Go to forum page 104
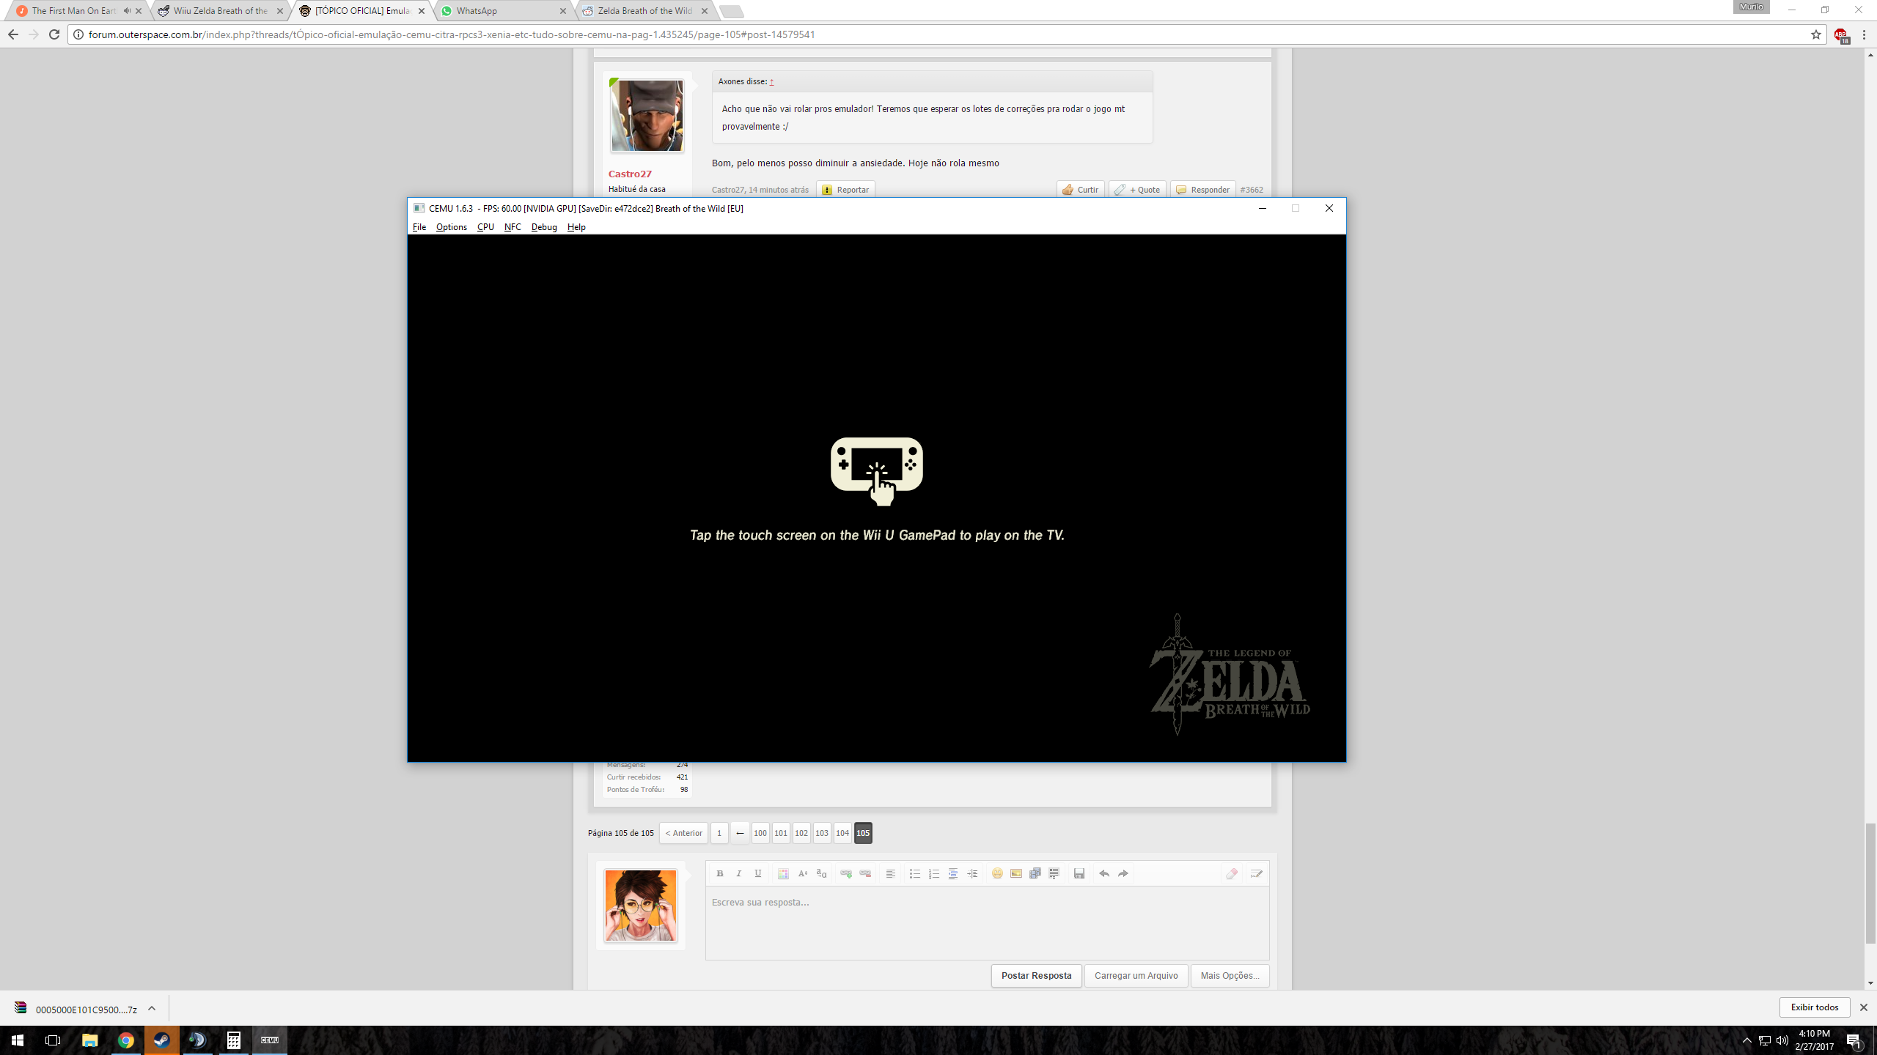Image resolution: width=1877 pixels, height=1055 pixels. [x=842, y=833]
